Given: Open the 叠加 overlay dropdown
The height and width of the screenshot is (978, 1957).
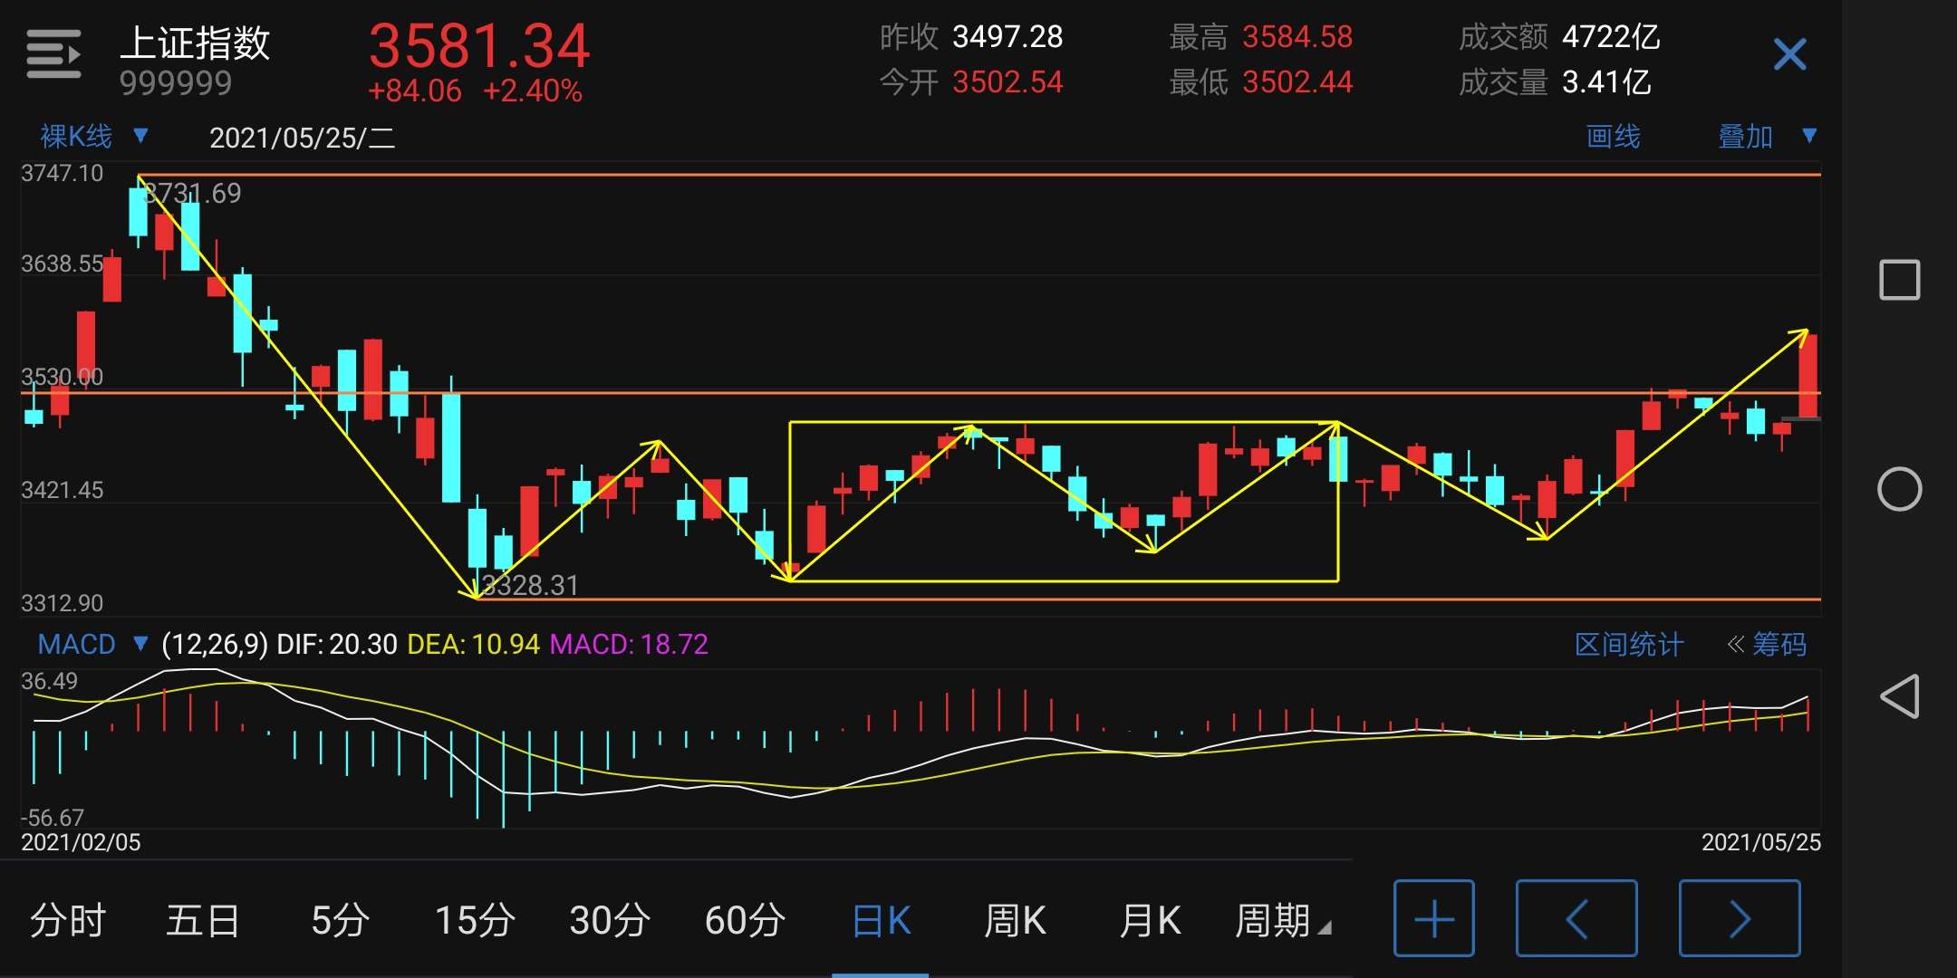Looking at the screenshot, I should [1768, 137].
